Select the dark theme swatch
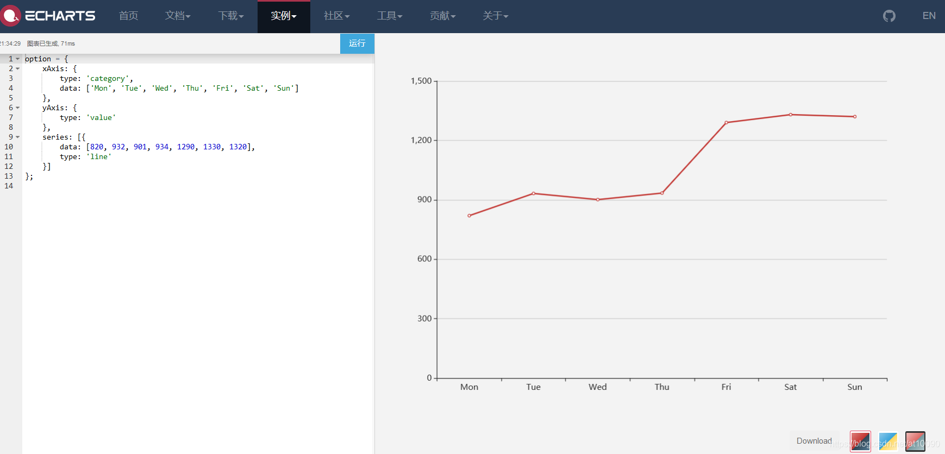Viewport: 945px width, 454px height. tap(915, 442)
